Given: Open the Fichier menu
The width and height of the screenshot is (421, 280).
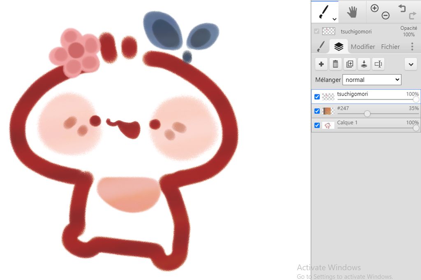Looking at the screenshot, I should 391,47.
